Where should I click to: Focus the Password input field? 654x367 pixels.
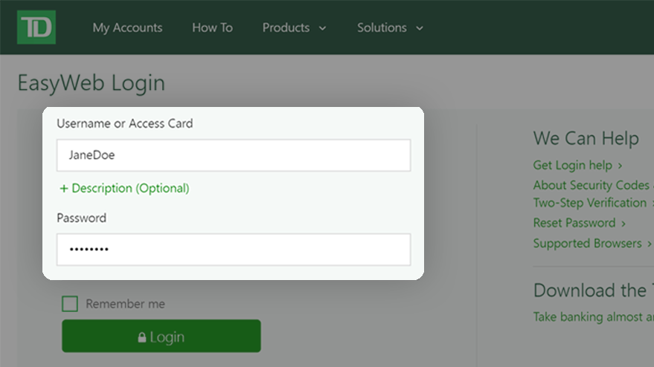coord(234,250)
